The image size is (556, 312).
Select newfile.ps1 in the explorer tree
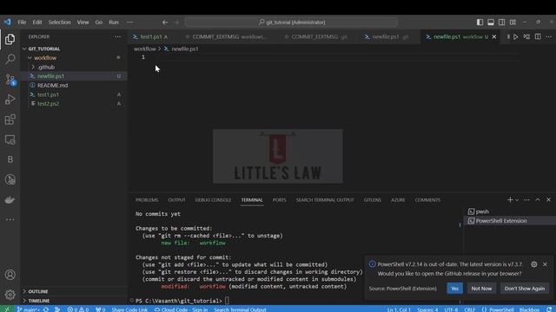[74, 76]
